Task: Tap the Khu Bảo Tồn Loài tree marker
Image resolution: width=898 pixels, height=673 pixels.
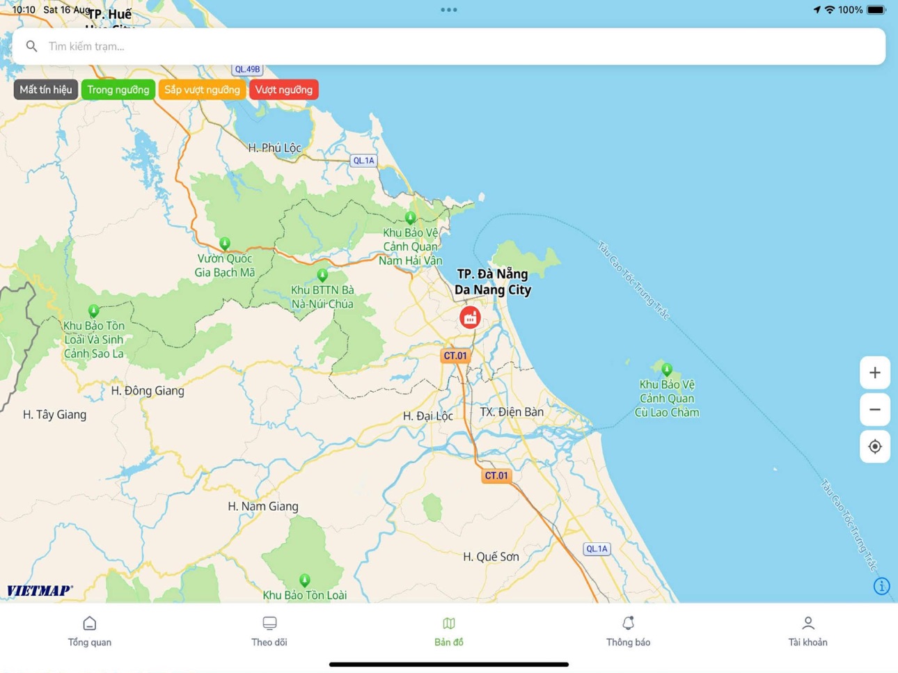Action: click(305, 580)
